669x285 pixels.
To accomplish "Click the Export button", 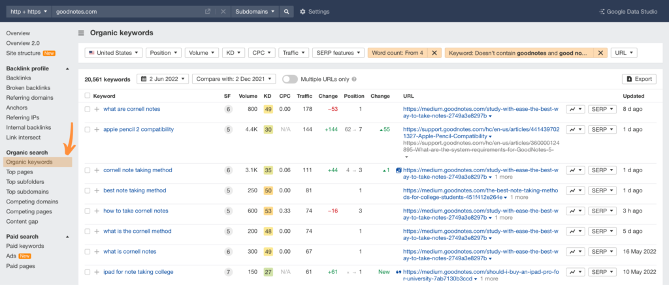I will click(x=639, y=79).
